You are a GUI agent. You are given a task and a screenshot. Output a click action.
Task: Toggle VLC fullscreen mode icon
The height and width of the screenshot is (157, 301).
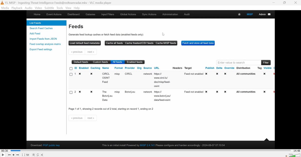(23, 155)
